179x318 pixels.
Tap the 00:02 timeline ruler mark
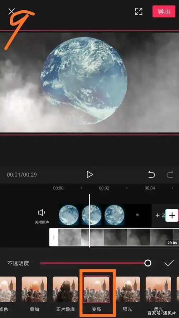(104, 188)
